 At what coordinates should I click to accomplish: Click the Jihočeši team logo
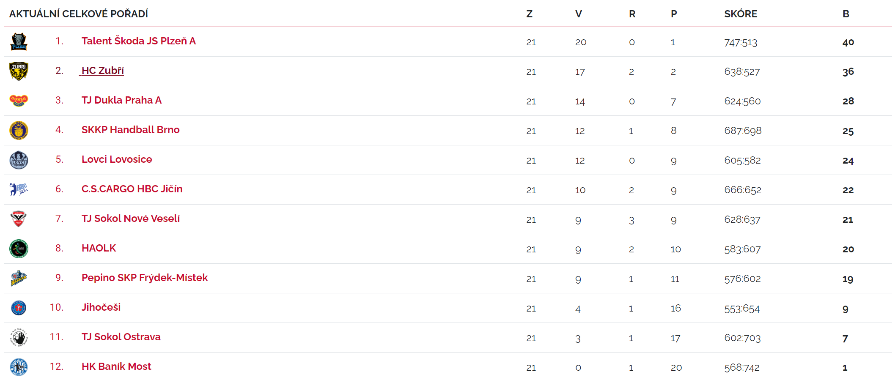19,308
